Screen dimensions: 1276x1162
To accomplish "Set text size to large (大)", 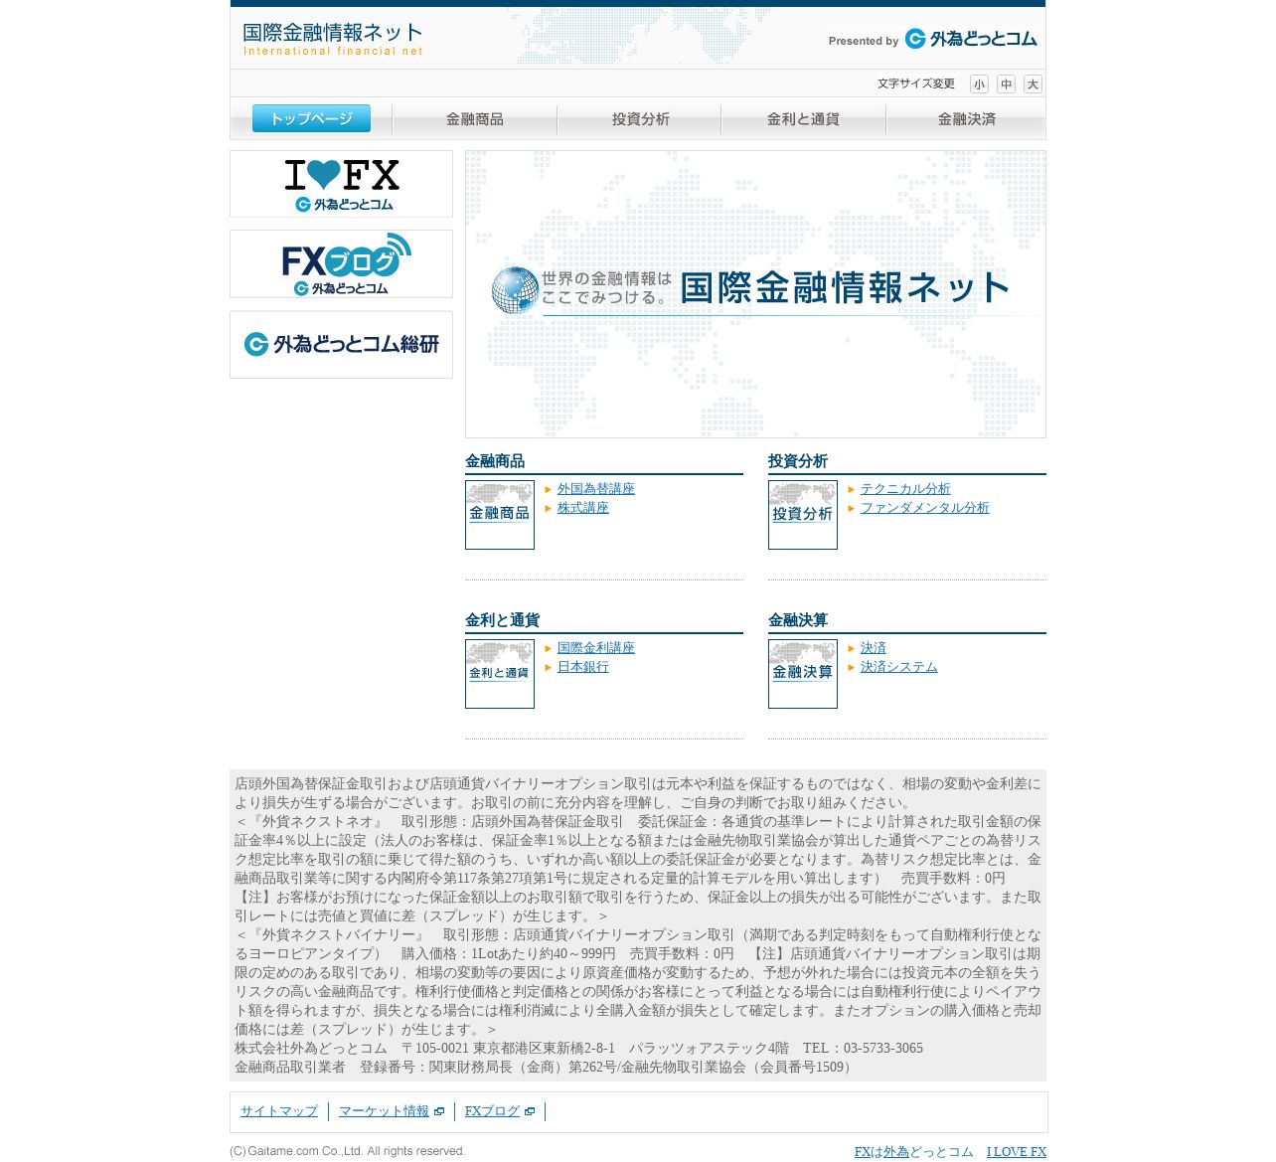I will click(x=1033, y=84).
